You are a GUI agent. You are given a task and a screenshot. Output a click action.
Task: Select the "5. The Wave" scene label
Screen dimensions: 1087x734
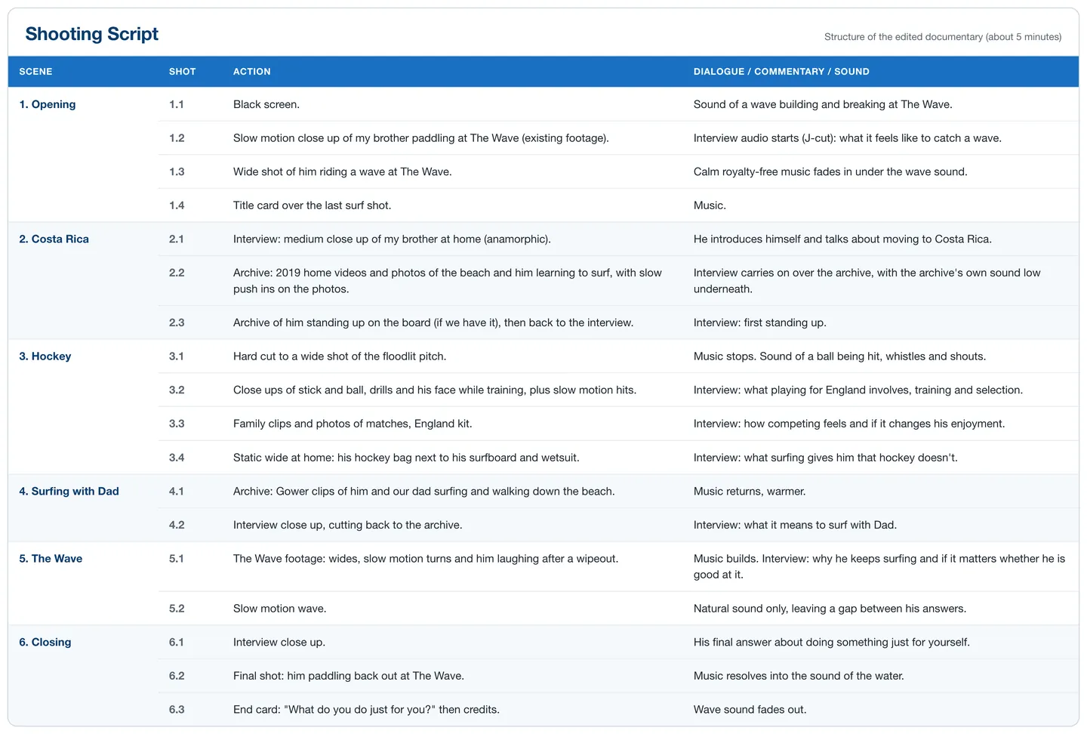[x=51, y=559]
